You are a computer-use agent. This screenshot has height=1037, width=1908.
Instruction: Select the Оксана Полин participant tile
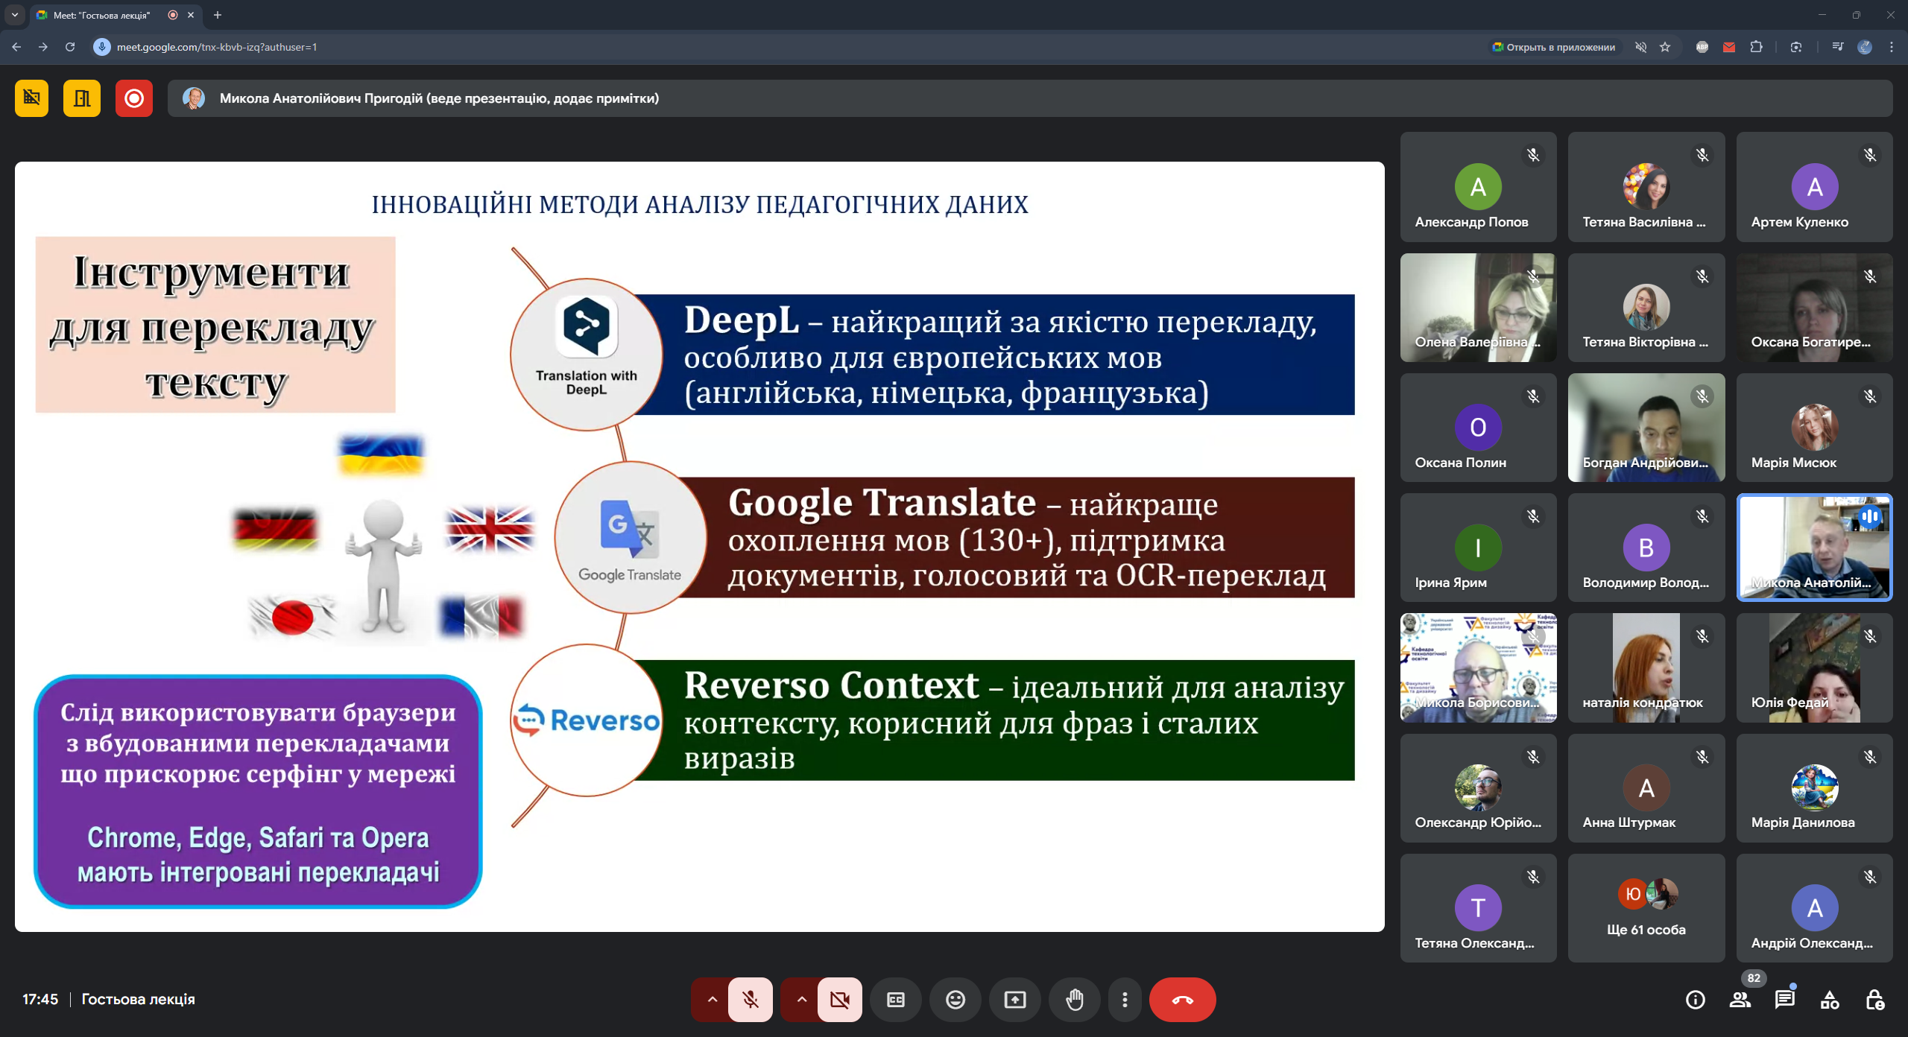coord(1478,428)
